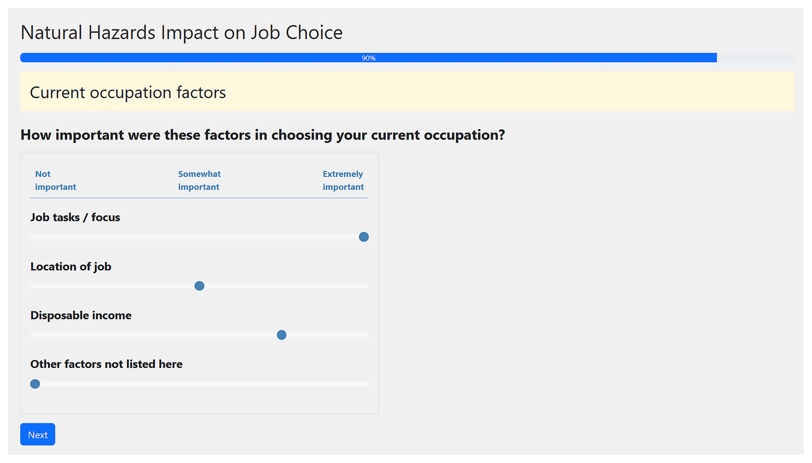812x463 pixels.
Task: Select the "Not important" scale label
Action: click(55, 180)
